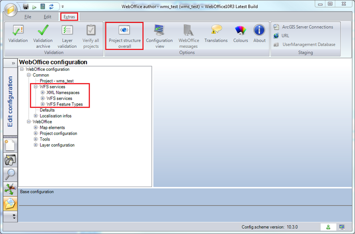355x234 pixels.
Task: Click the Base configuration description text
Action: (x=37, y=191)
